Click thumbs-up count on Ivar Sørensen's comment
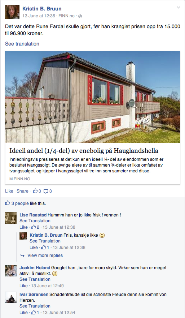This screenshot has width=185, height=318. (35, 313)
